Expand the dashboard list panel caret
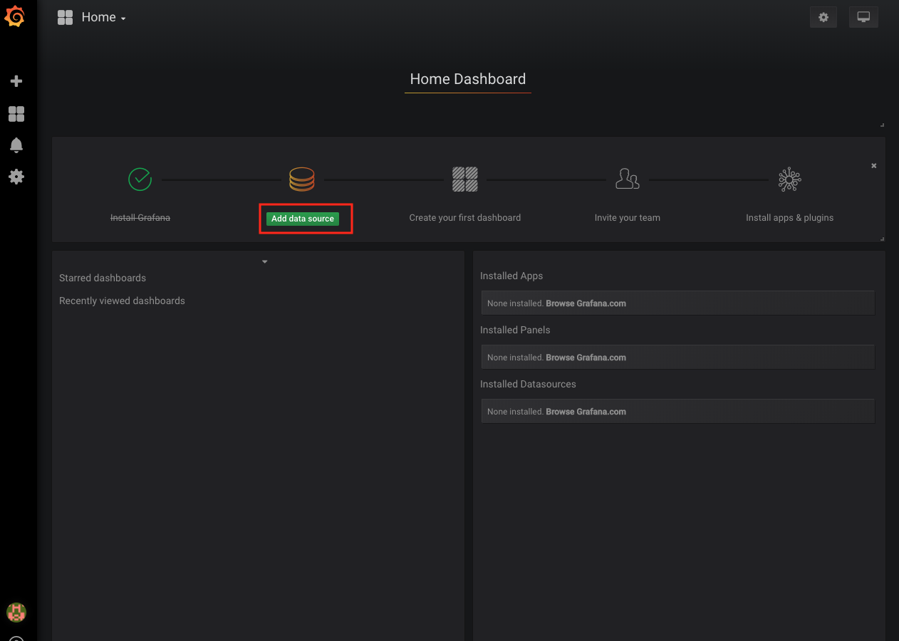 [x=264, y=261]
